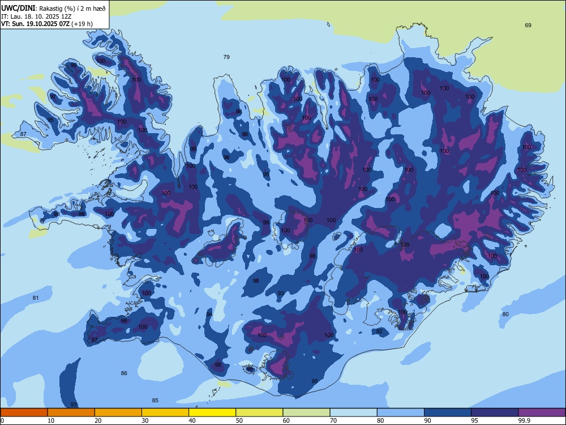Click the 'UWC/DINI' model title text
Screen dimensions: 566x425
[x=18, y=8]
